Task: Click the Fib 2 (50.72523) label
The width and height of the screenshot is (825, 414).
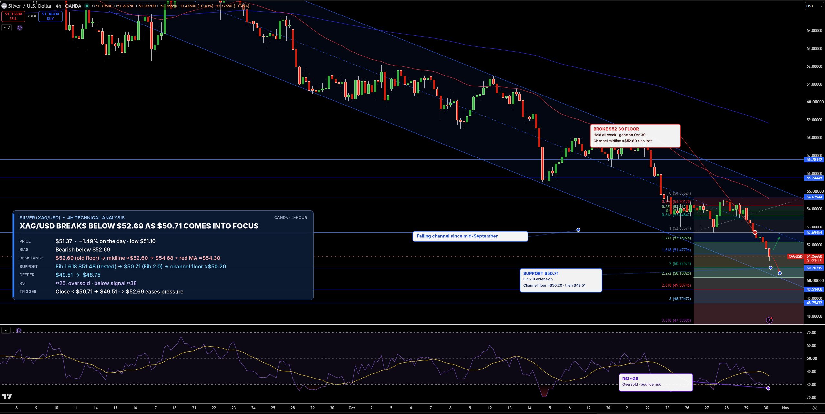Action: pyautogui.click(x=680, y=264)
